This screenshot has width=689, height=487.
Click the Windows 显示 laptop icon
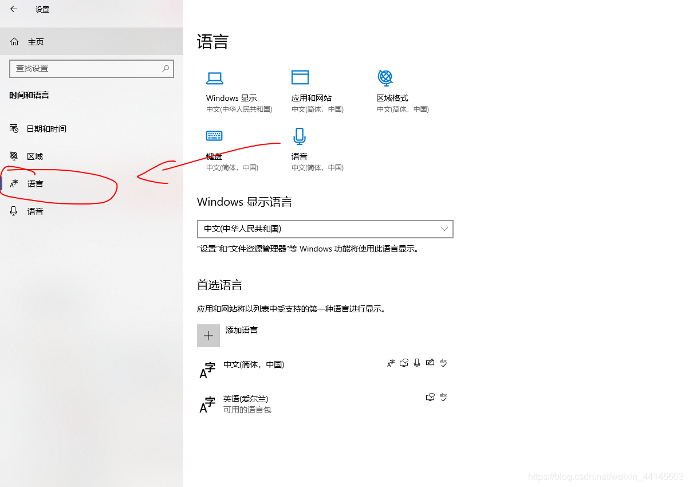215,78
